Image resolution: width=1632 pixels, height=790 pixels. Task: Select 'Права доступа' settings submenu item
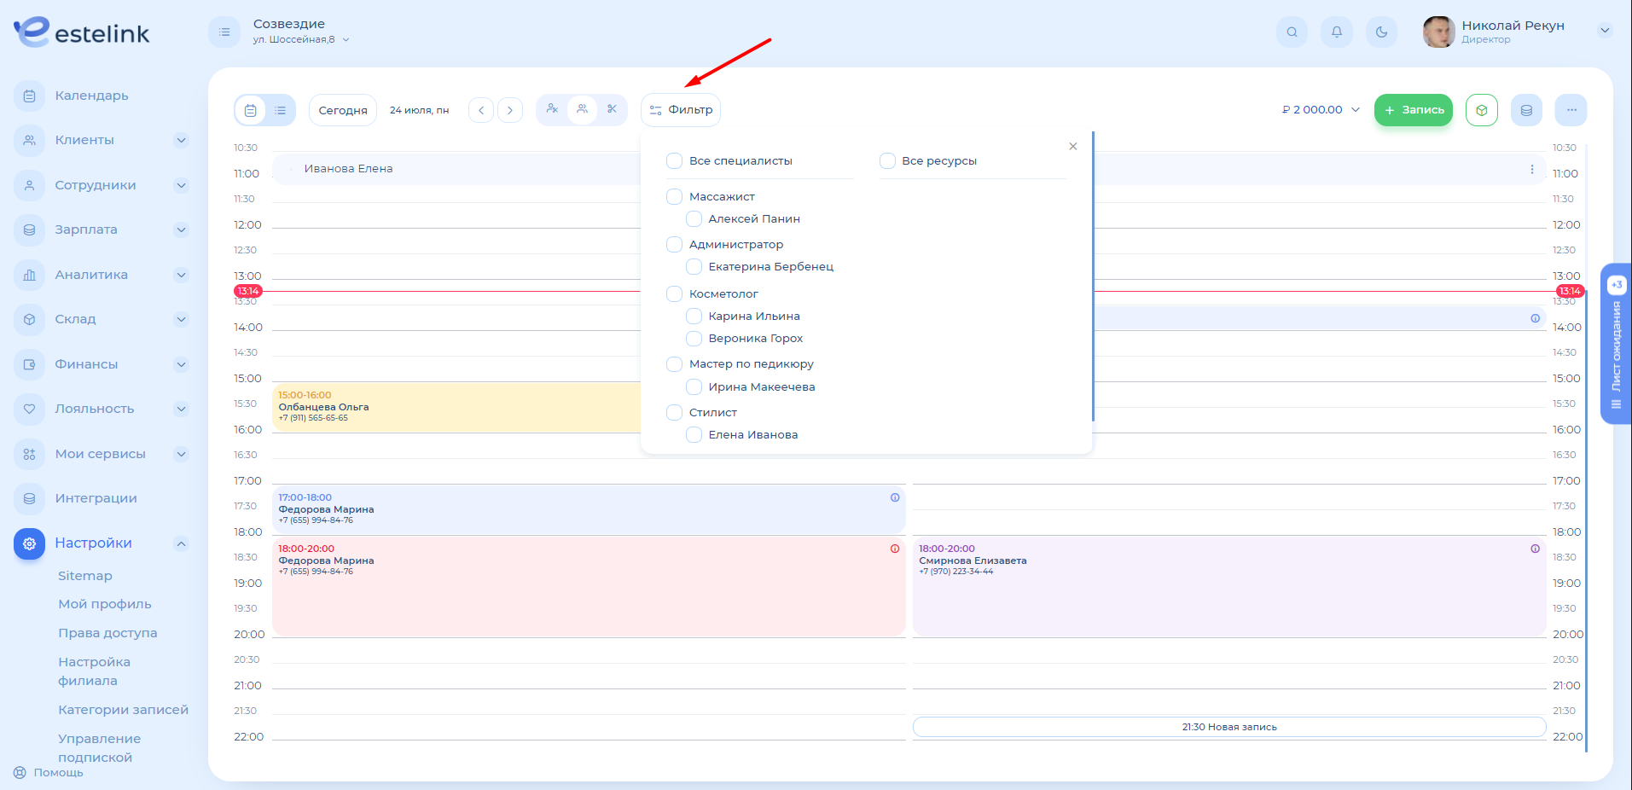107,633
